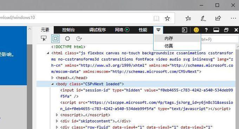This screenshot has width=239, height=129.
Task: Toggle the display box model highlight button
Action: (55, 39)
